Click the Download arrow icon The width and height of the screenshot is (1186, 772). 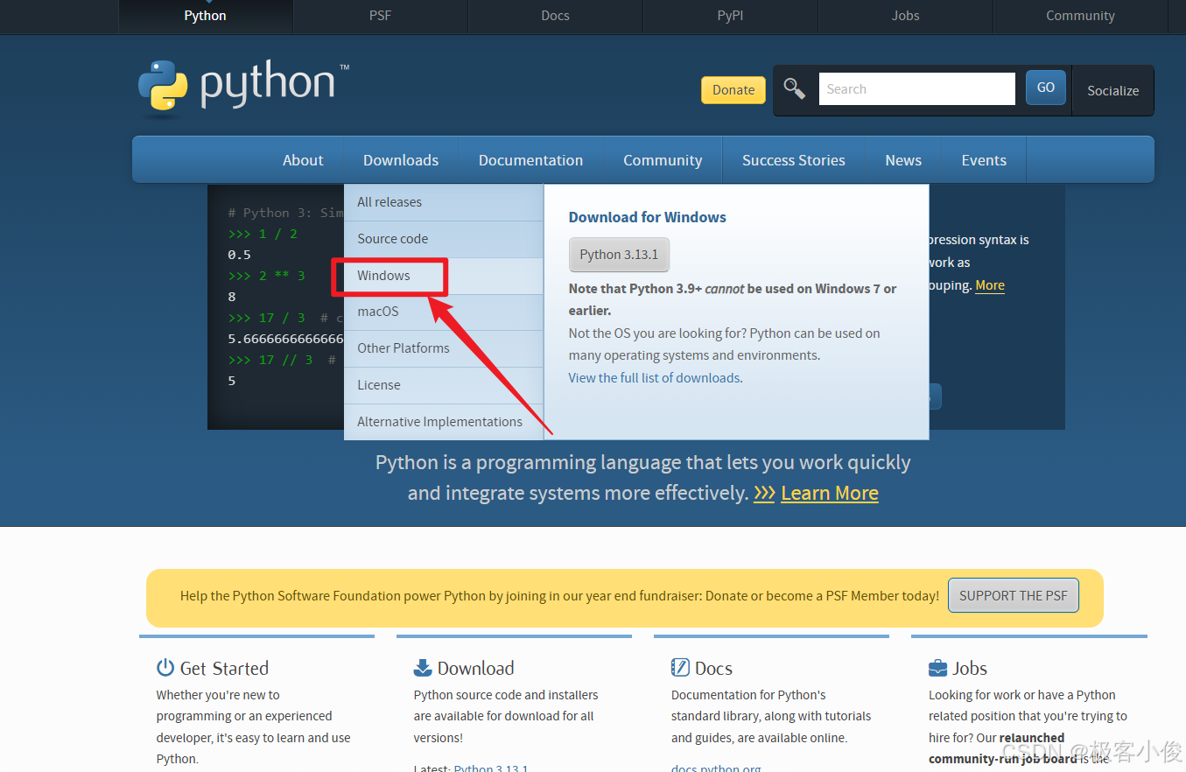423,668
